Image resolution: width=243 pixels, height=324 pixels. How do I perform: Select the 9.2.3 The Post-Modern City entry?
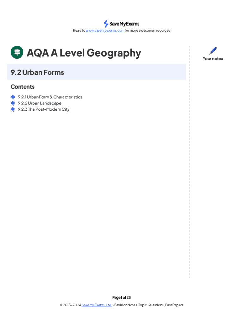tap(44, 109)
